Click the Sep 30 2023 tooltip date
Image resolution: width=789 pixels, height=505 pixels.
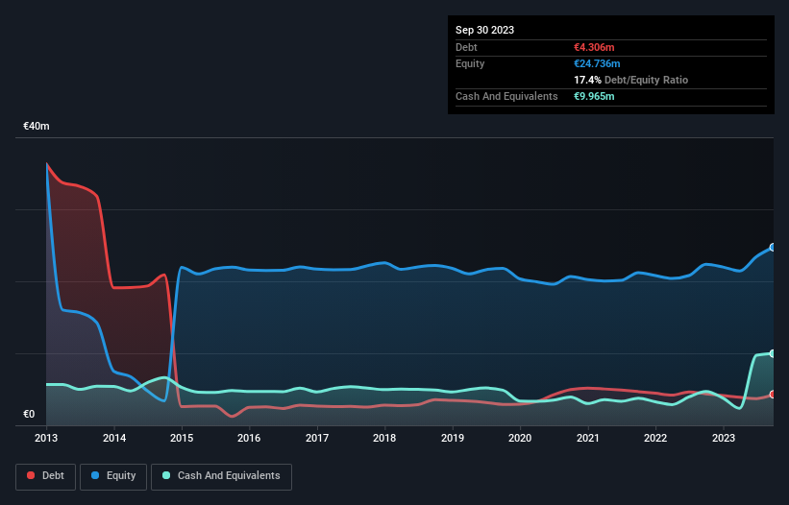click(x=484, y=30)
